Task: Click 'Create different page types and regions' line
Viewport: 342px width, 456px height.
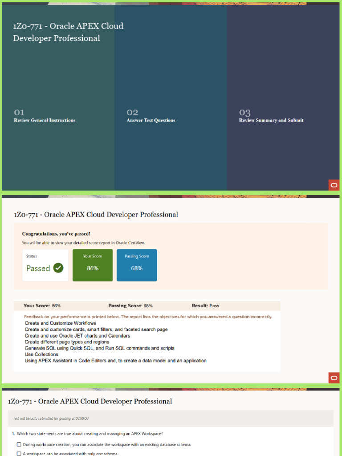Action: pyautogui.click(x=67, y=342)
